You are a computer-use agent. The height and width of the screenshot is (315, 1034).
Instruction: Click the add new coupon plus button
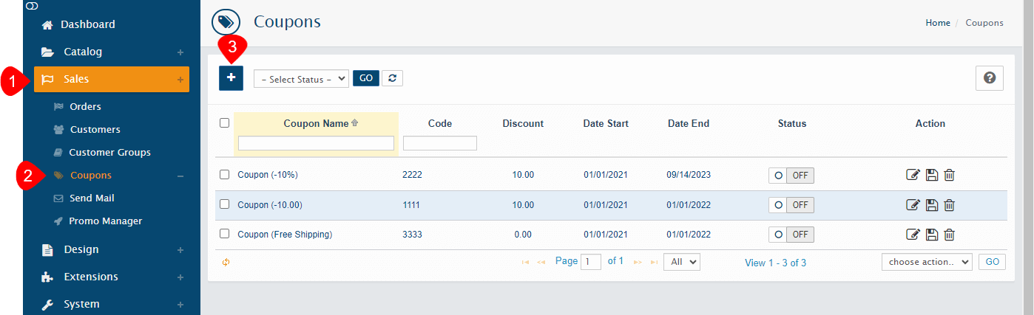click(231, 78)
